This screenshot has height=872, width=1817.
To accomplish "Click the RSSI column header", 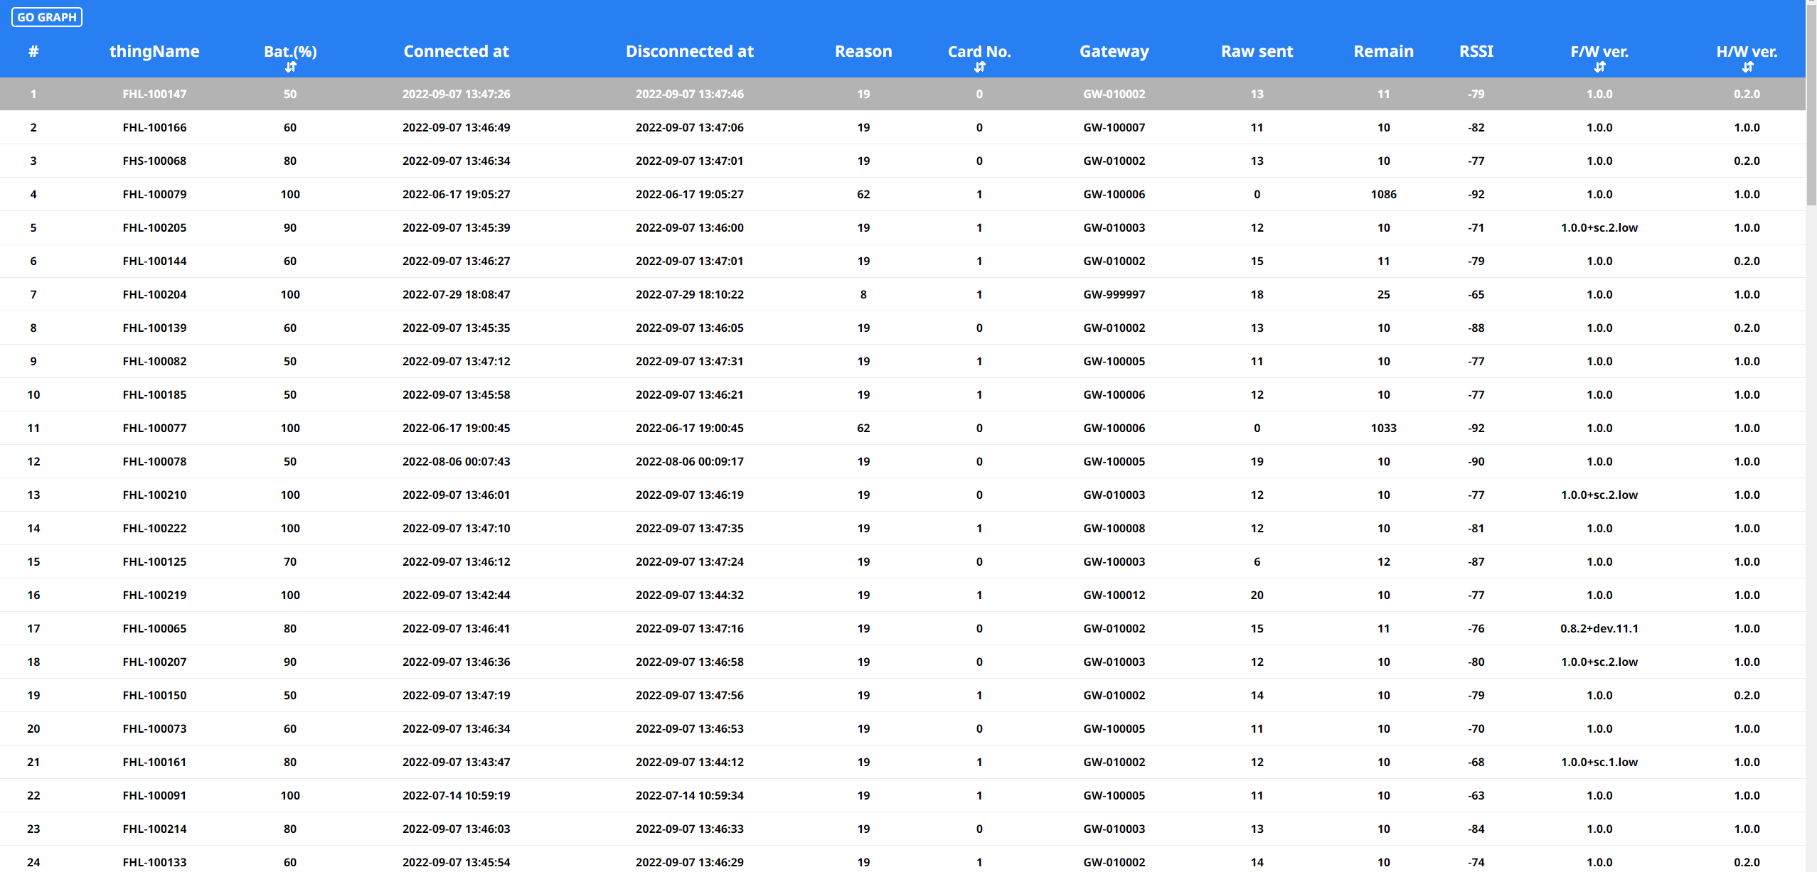I will (x=1476, y=51).
